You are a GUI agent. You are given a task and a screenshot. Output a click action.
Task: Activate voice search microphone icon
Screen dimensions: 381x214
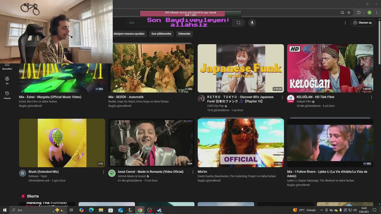coord(252,23)
